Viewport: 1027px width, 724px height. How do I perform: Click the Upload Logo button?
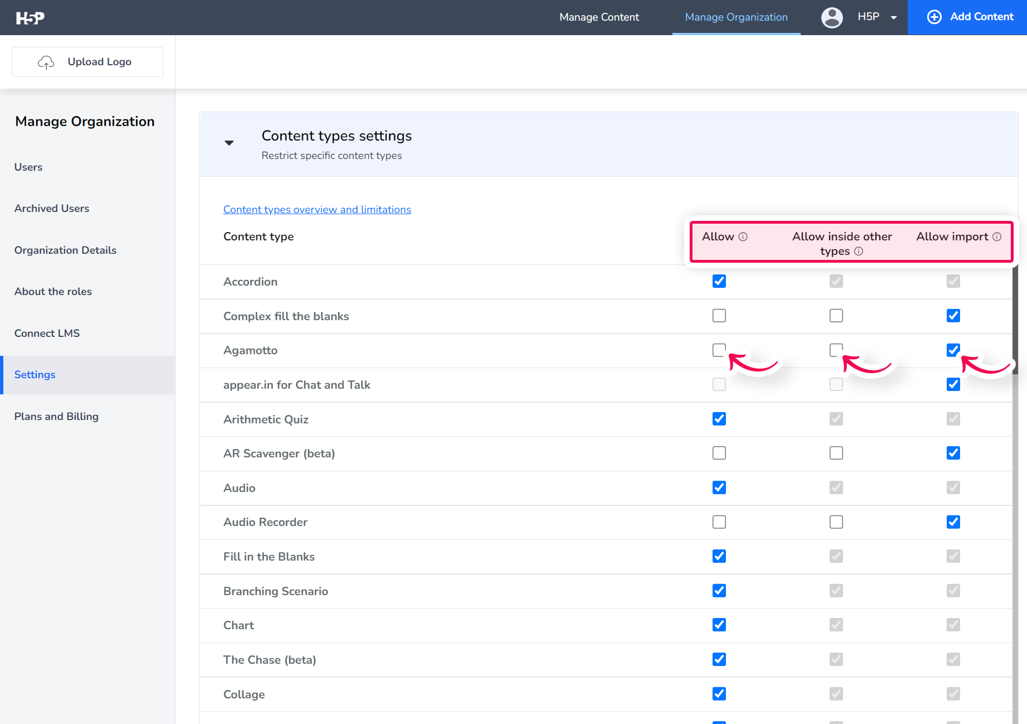[88, 62]
